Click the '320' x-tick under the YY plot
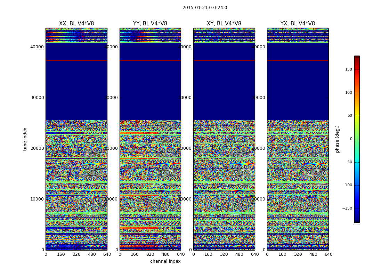Viewport: 365px width, 278px height. pyautogui.click(x=150, y=254)
